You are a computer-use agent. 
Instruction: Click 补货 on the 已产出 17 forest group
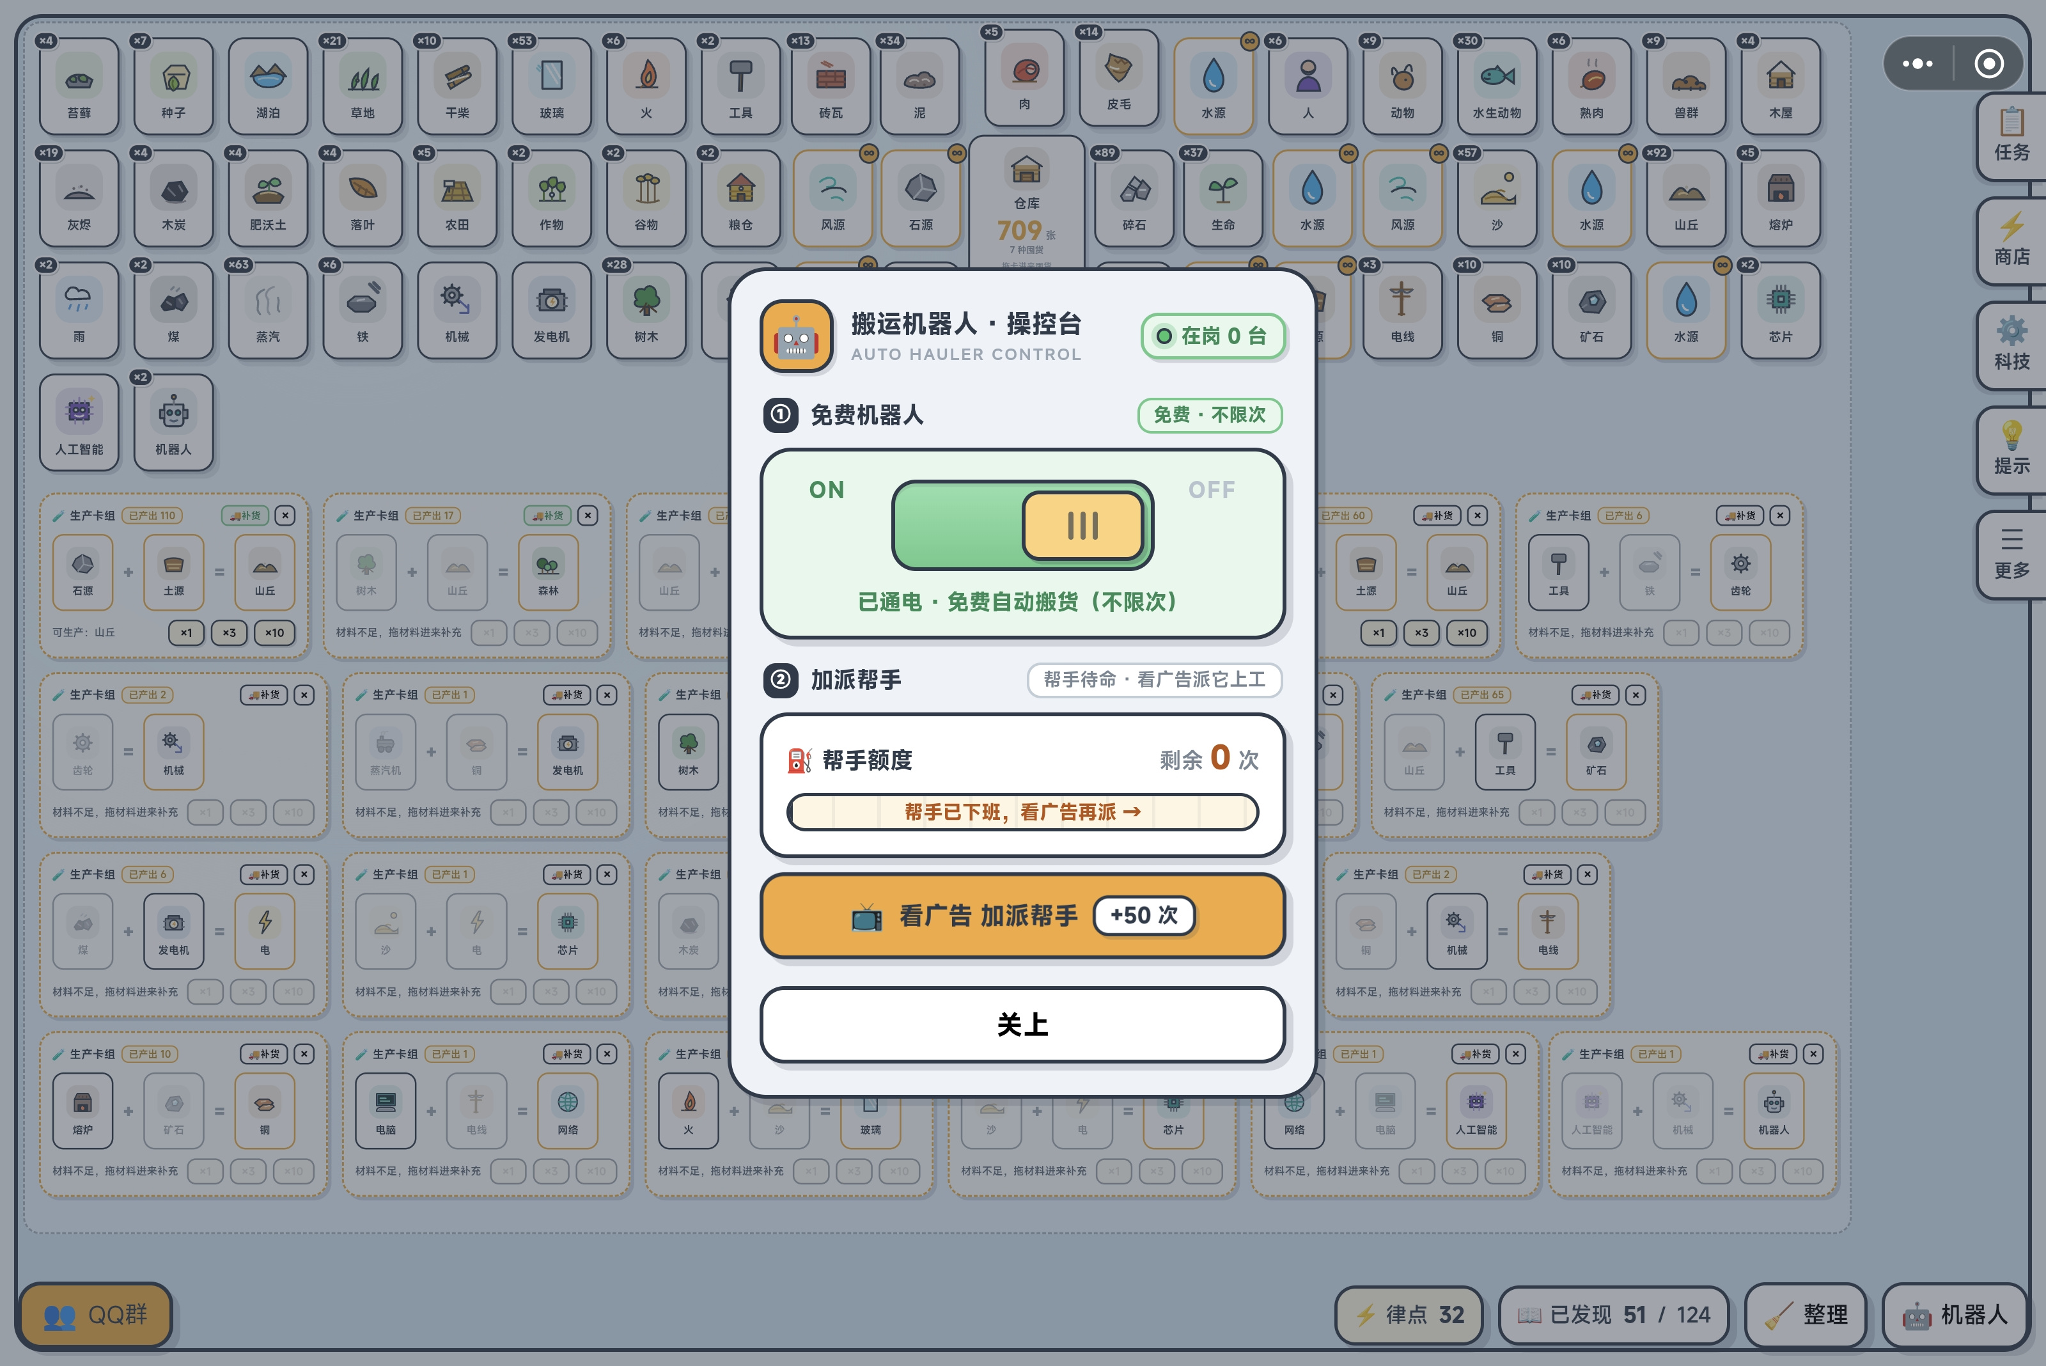click(x=548, y=515)
